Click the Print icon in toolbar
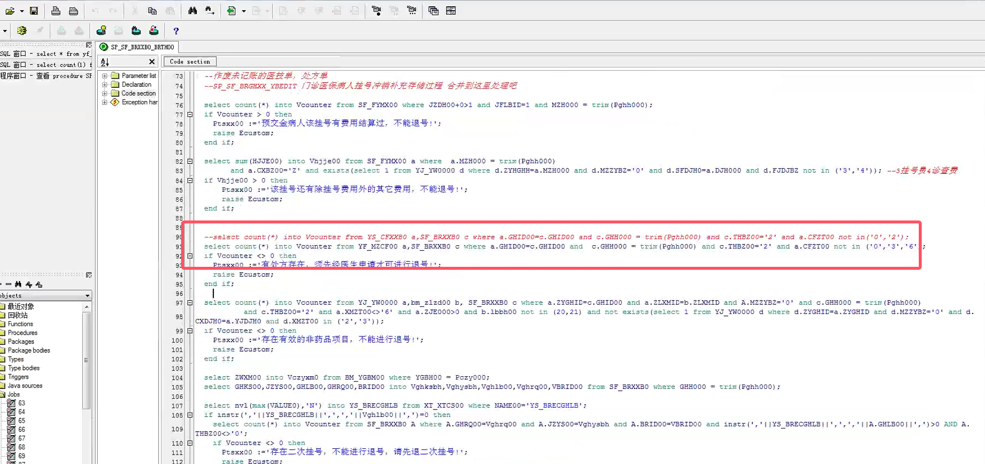 [x=56, y=11]
